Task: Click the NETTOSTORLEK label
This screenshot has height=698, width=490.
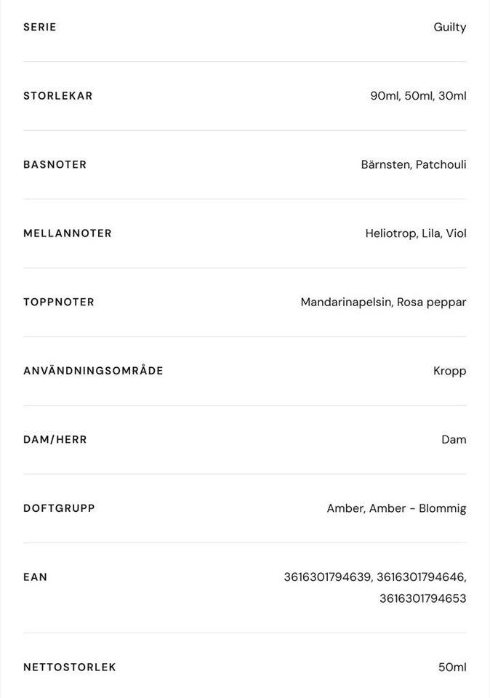Action: [70, 667]
